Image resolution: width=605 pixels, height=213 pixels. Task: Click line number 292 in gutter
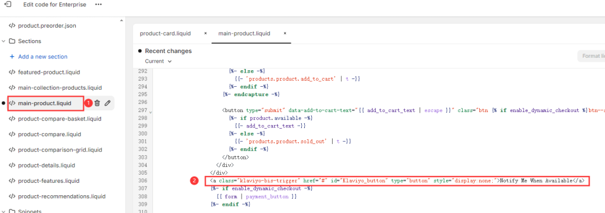142,71
